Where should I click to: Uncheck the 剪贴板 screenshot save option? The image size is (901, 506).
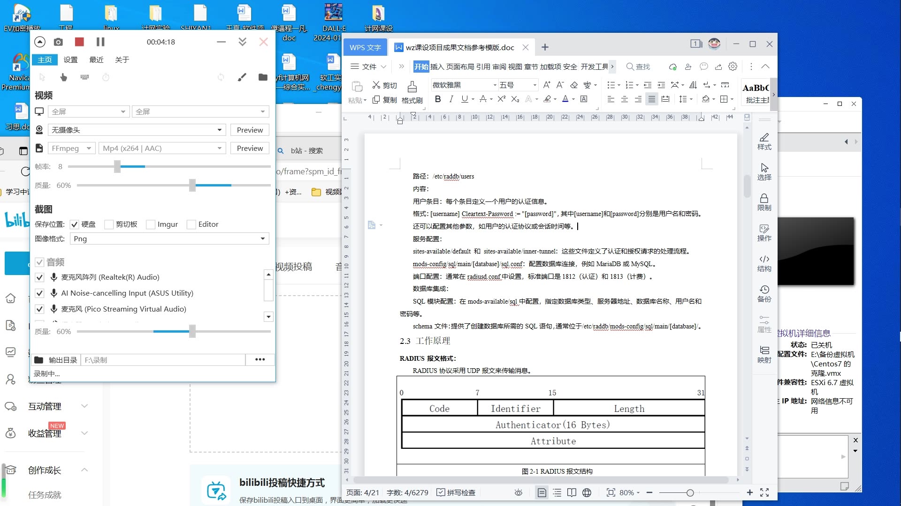(x=108, y=224)
